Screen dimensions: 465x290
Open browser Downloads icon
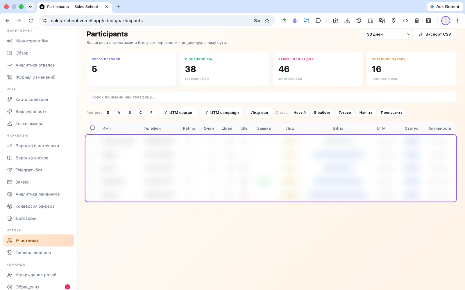click(347, 21)
